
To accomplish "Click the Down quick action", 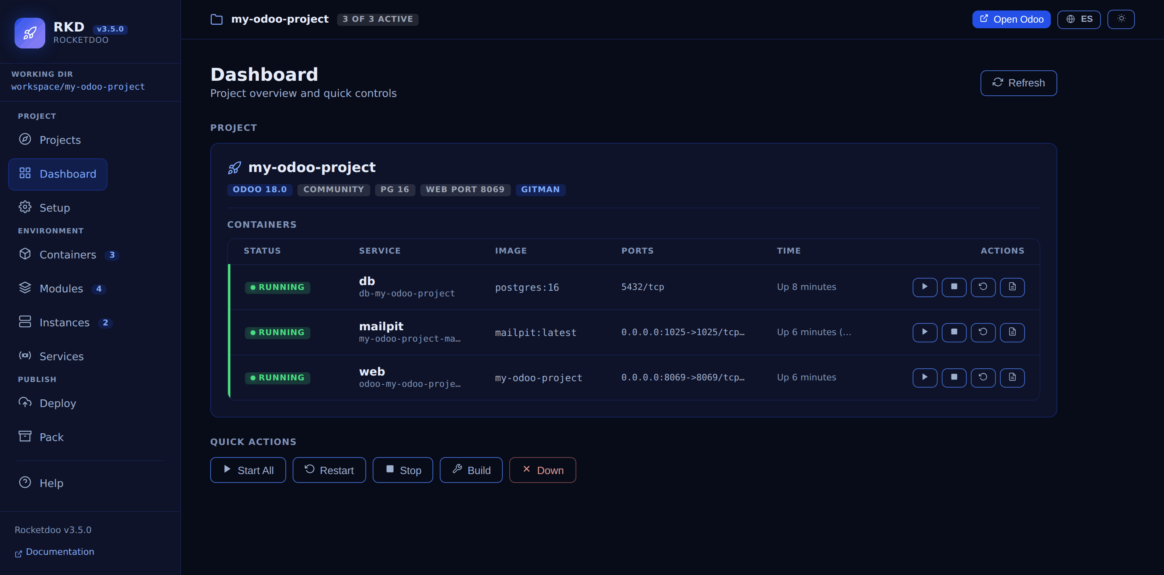I will pos(542,470).
